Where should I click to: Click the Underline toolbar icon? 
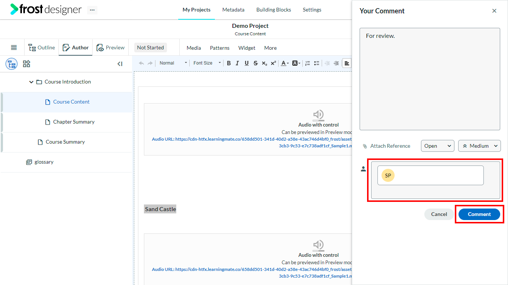coord(247,63)
